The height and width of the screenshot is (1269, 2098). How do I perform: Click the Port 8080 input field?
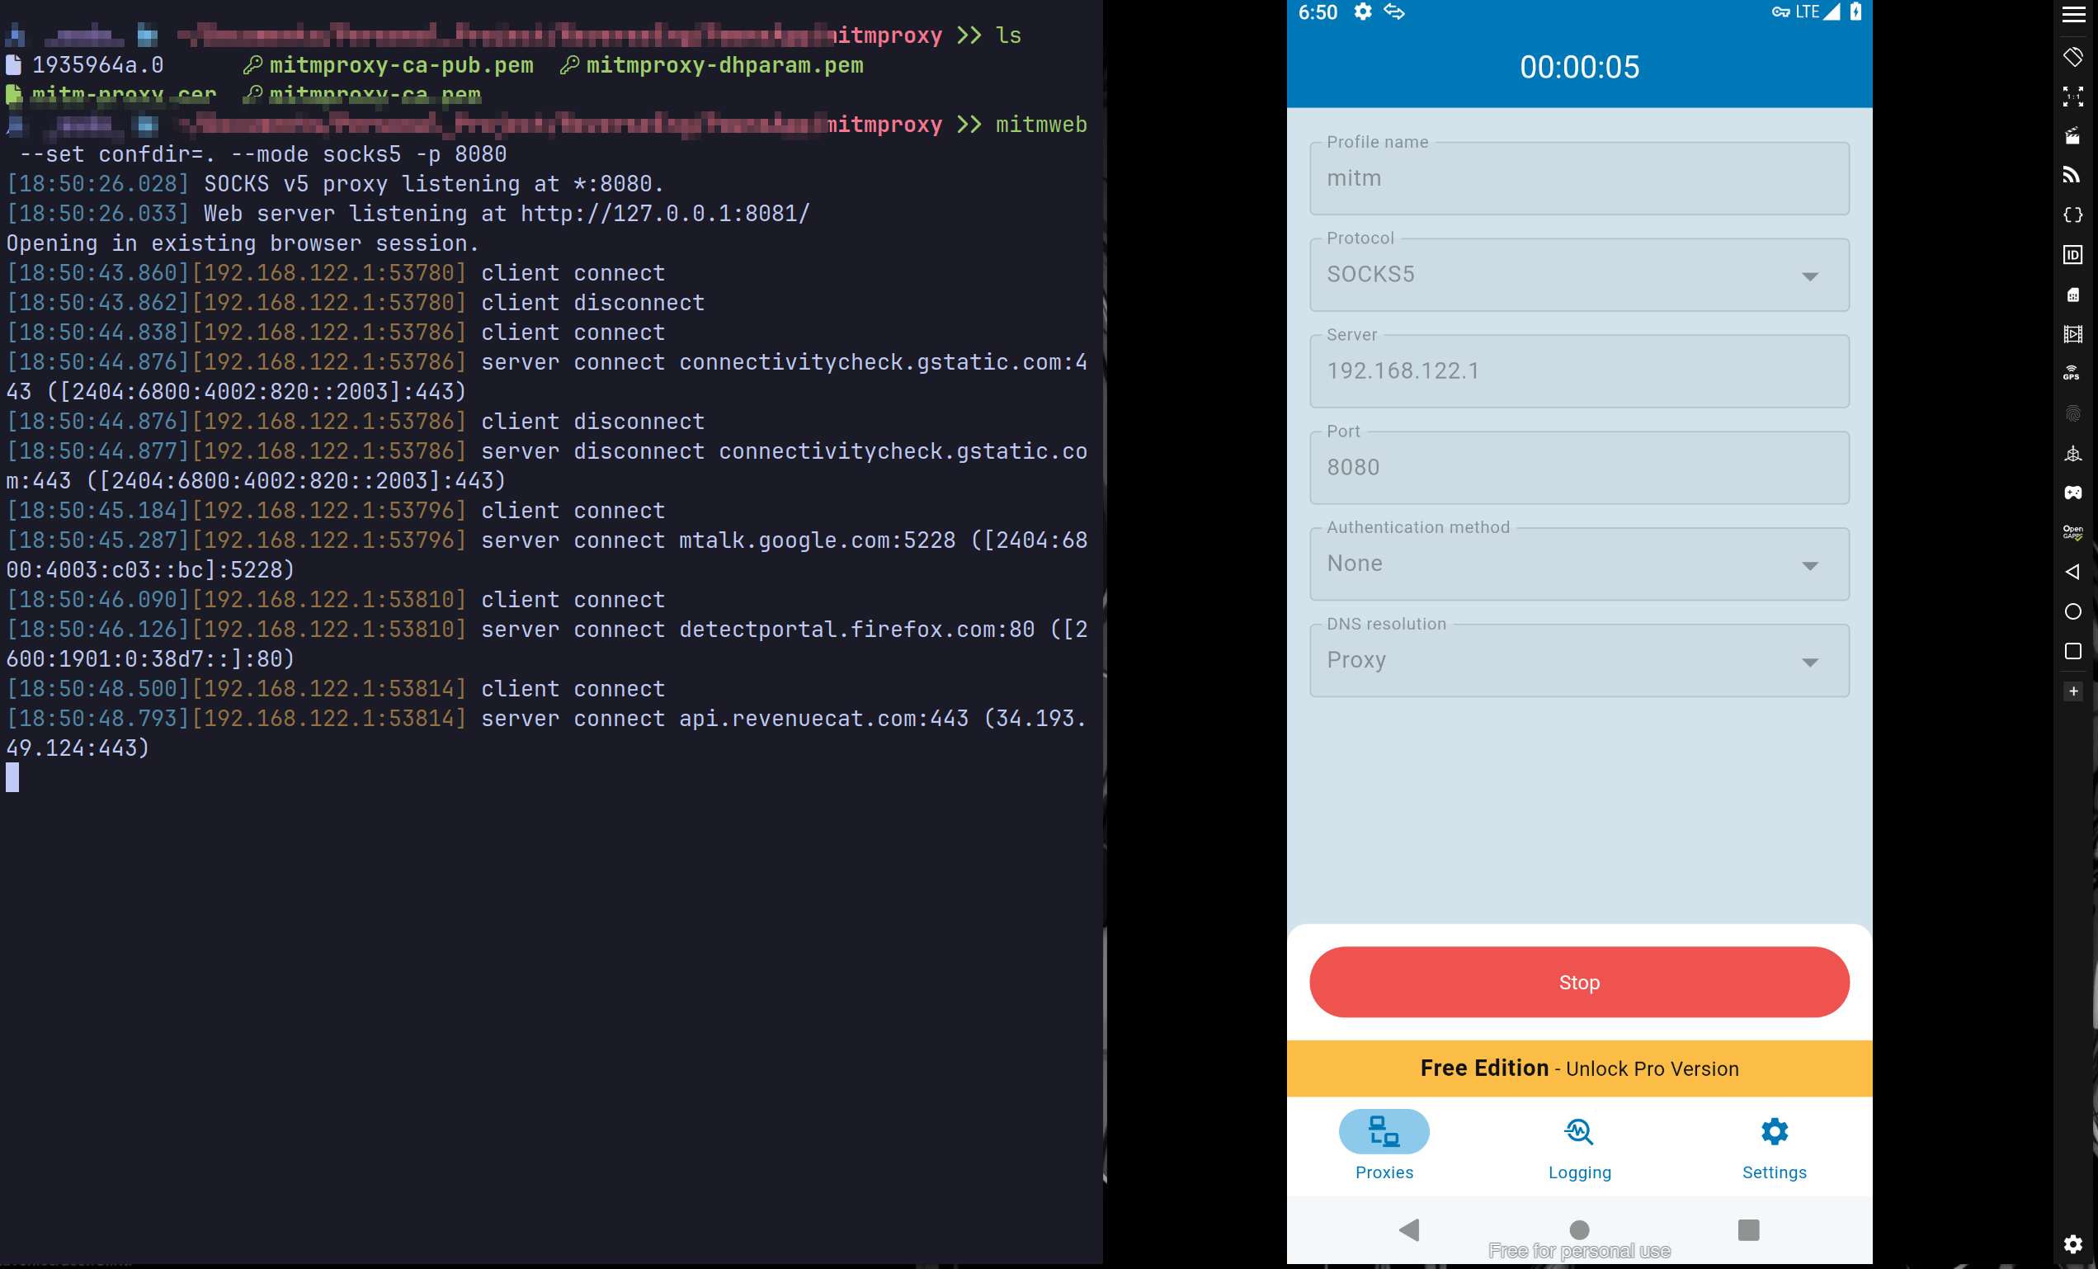coord(1578,468)
